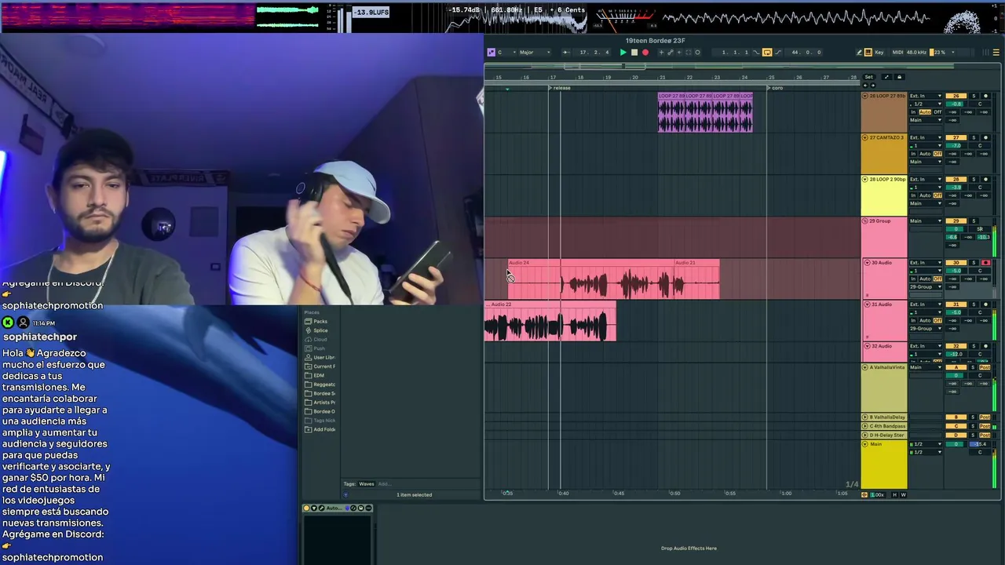Screen dimensions: 1005x565
Task: Toggle the Draw Mode pencil icon
Action: coord(859,53)
